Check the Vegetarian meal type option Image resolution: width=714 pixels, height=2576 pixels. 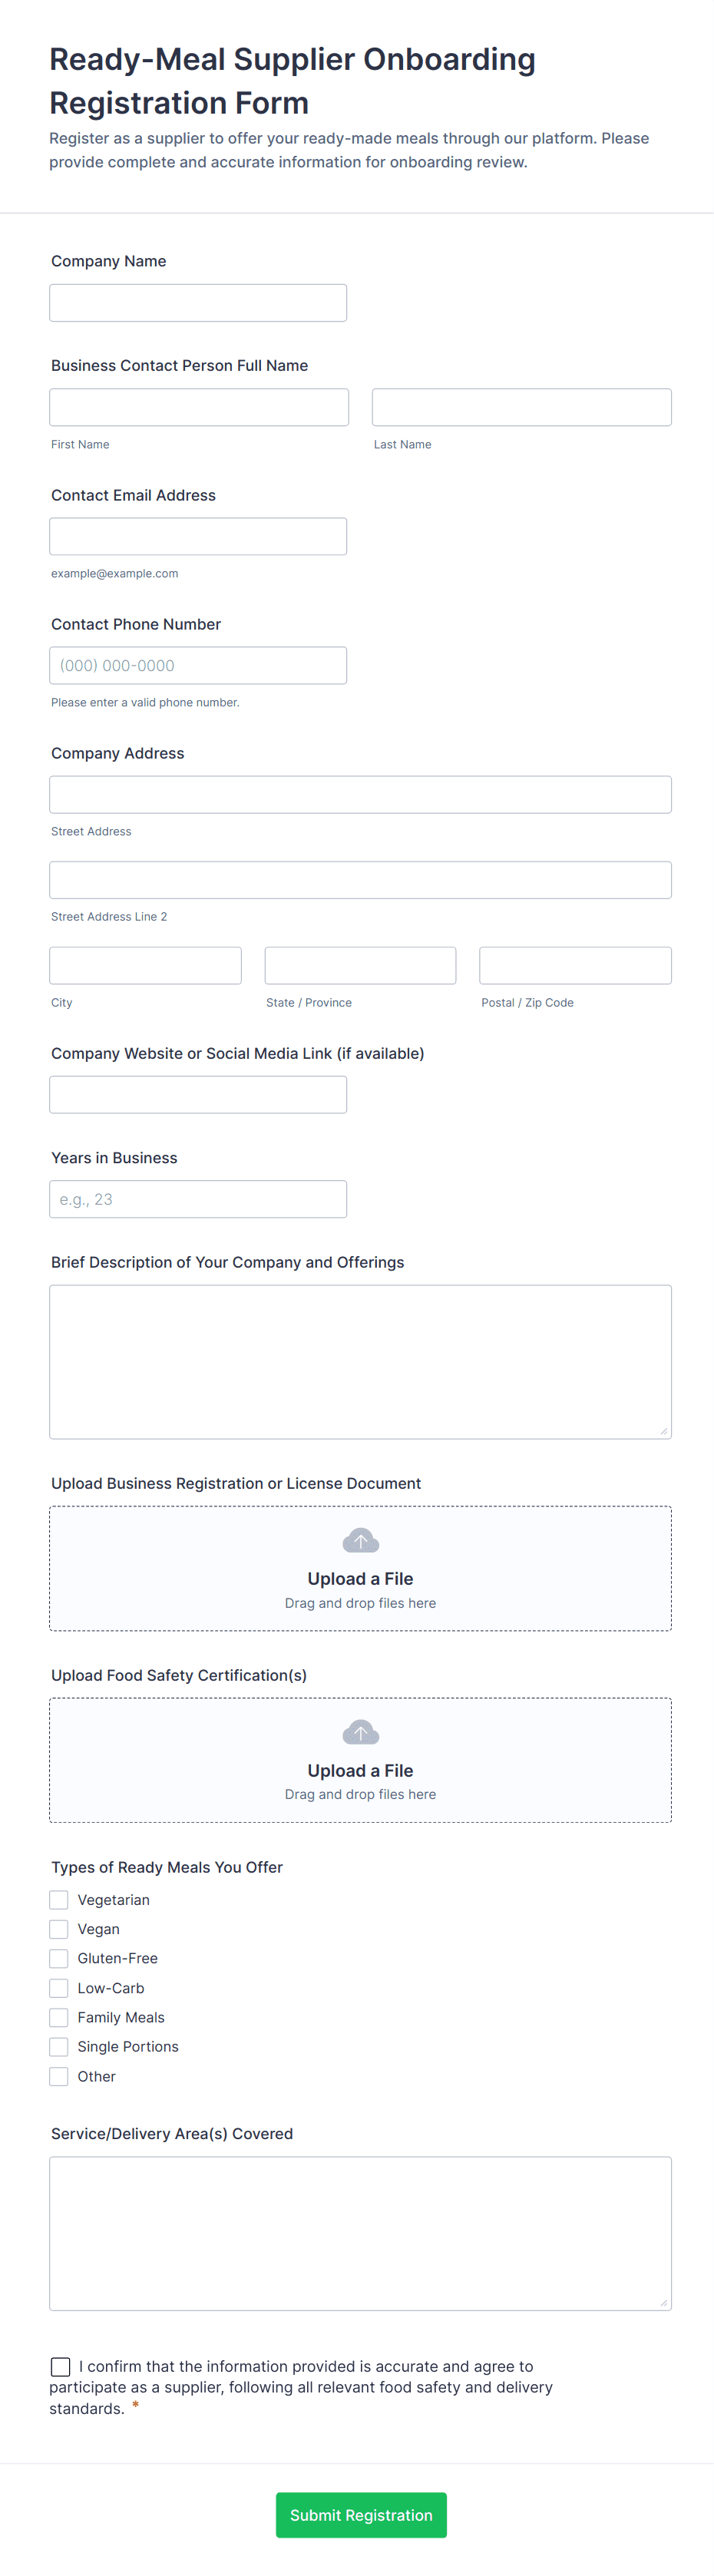point(58,1899)
